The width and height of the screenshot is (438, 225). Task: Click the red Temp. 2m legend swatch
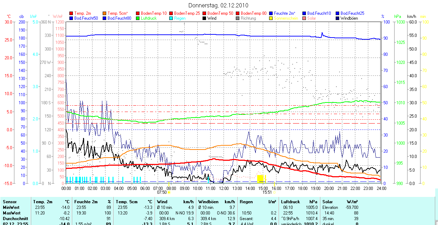71,13
